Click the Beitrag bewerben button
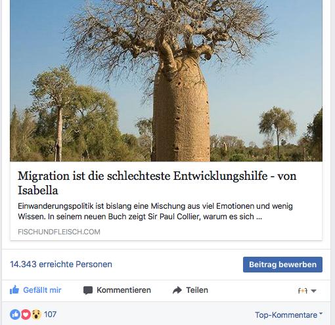The height and width of the screenshot is (325, 335). click(x=282, y=265)
